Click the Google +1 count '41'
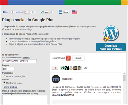Screen dimensions: 128x105 point(32,12)
